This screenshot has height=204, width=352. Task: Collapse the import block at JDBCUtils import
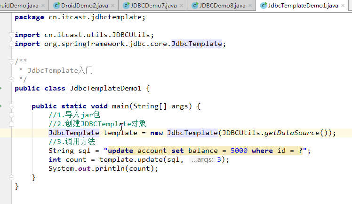(x=11, y=35)
